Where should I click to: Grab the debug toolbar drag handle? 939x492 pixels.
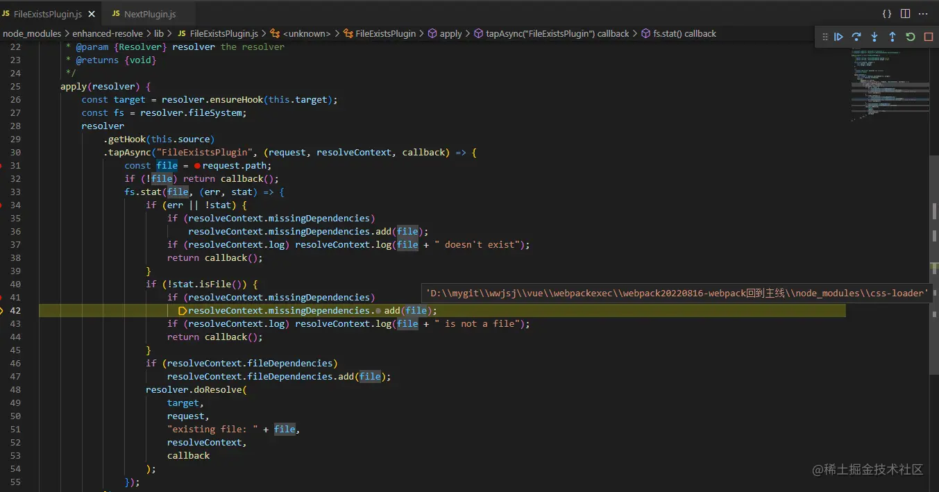pos(825,37)
